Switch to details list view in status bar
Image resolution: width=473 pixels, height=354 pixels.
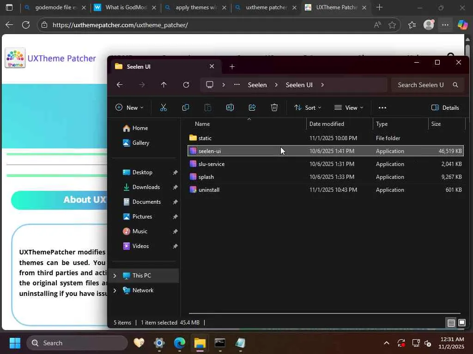(451, 323)
